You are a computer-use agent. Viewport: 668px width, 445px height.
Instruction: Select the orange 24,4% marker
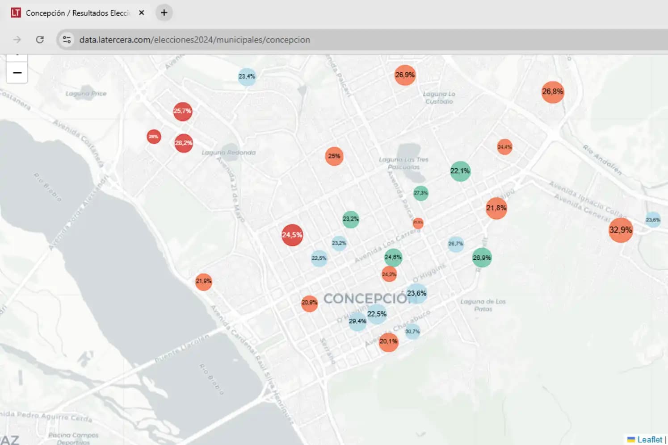tap(504, 147)
